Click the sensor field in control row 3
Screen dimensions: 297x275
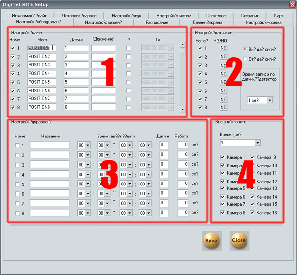[x=164, y=164]
